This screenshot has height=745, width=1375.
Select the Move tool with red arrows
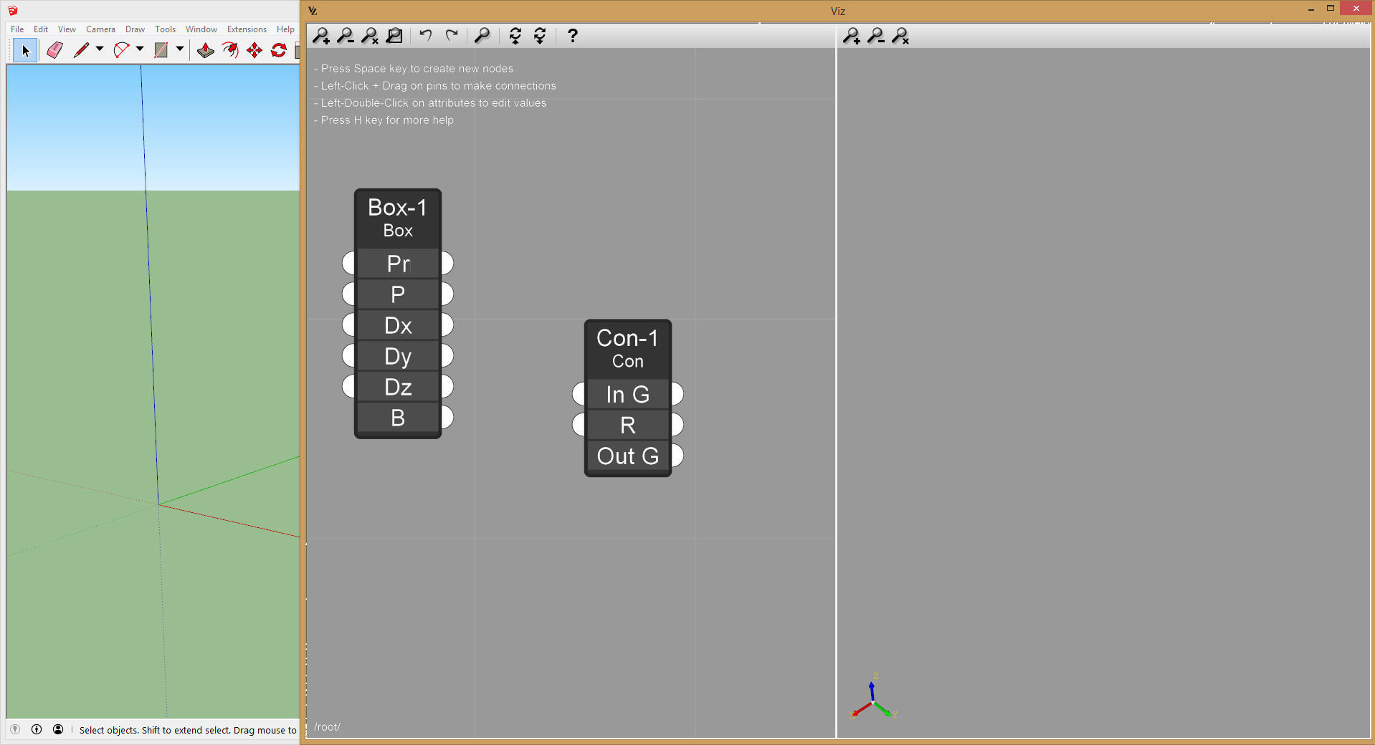254,50
